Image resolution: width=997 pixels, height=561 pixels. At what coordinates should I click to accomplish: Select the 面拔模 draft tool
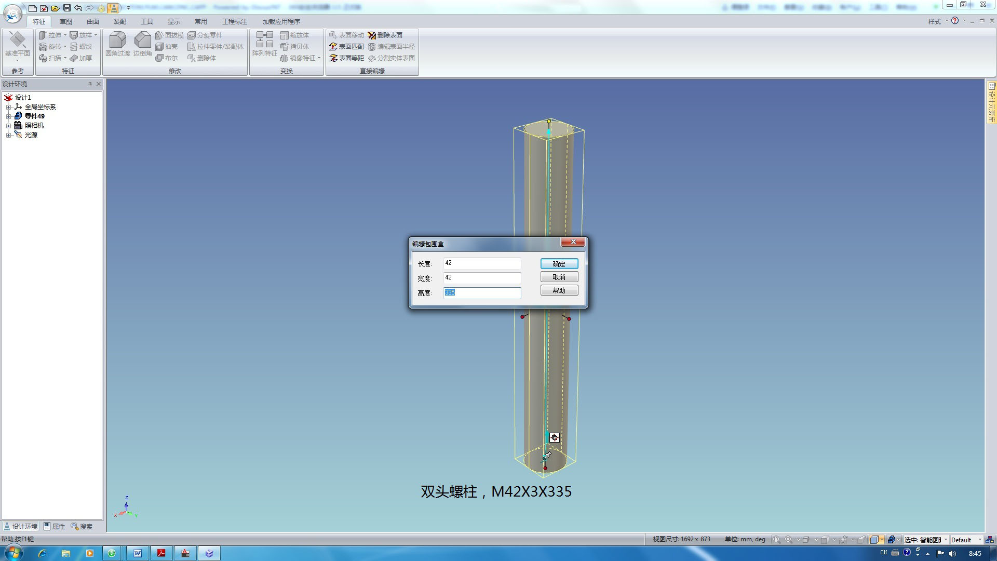point(169,35)
